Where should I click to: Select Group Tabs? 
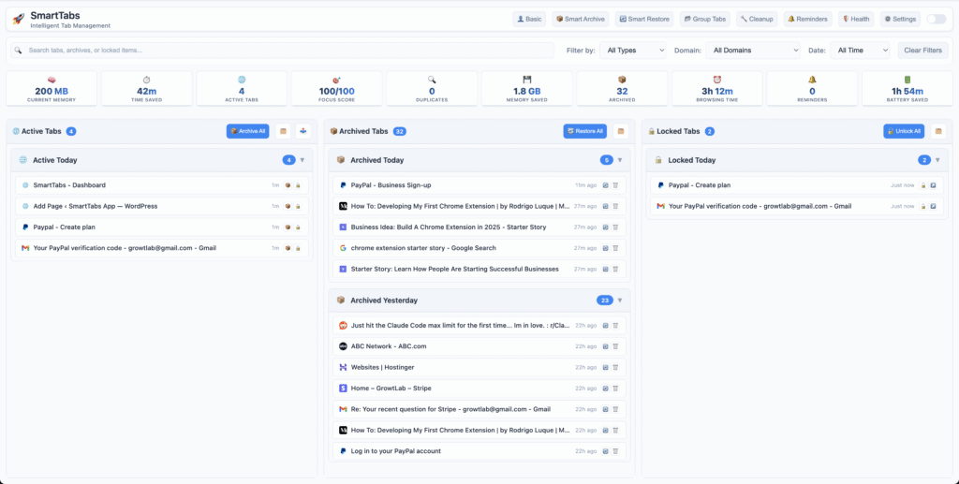click(704, 20)
